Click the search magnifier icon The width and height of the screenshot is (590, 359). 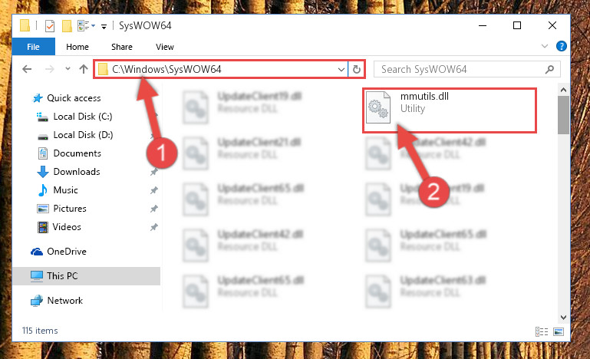[549, 69]
